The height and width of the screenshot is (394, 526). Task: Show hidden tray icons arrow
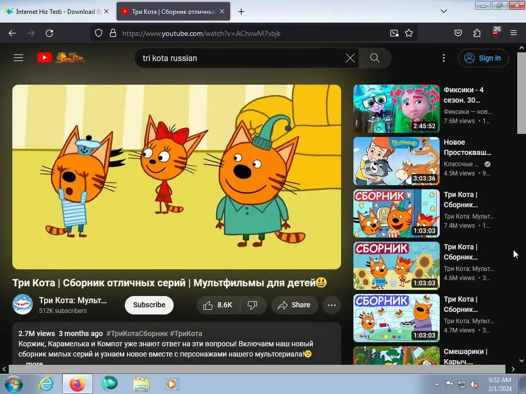coord(437,384)
